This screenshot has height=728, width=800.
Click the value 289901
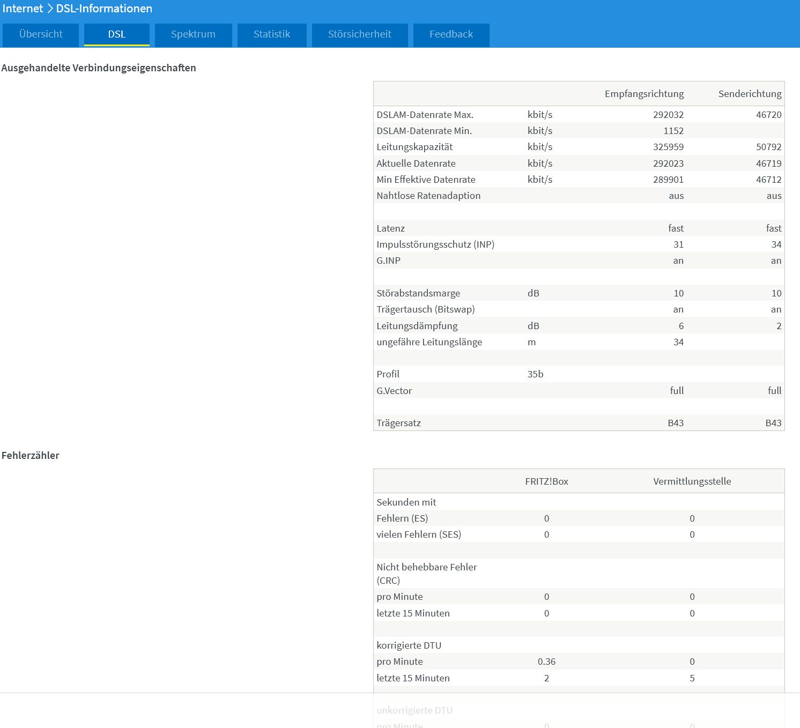[x=669, y=180]
